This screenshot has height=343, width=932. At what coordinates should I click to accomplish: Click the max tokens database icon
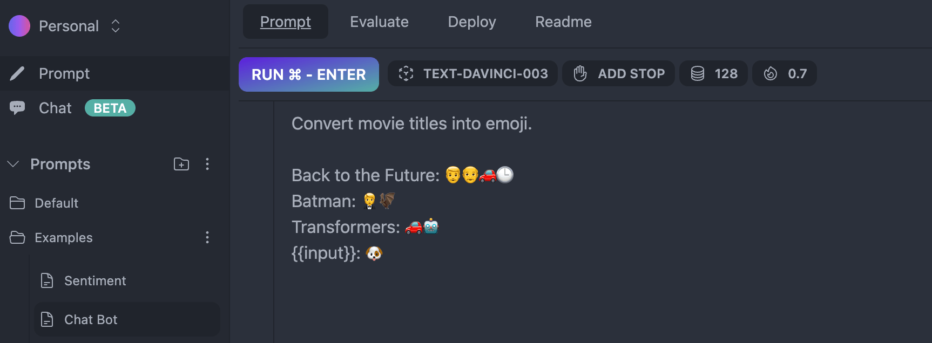[698, 73]
